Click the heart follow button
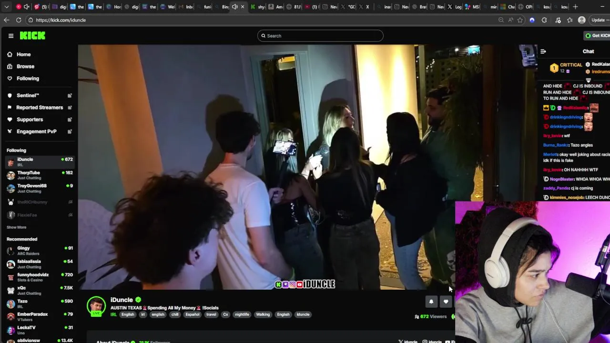610x343 pixels. point(446,302)
